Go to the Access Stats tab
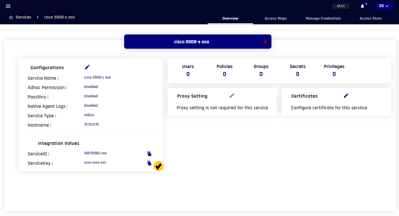The height and width of the screenshot is (216, 399). 371,18
